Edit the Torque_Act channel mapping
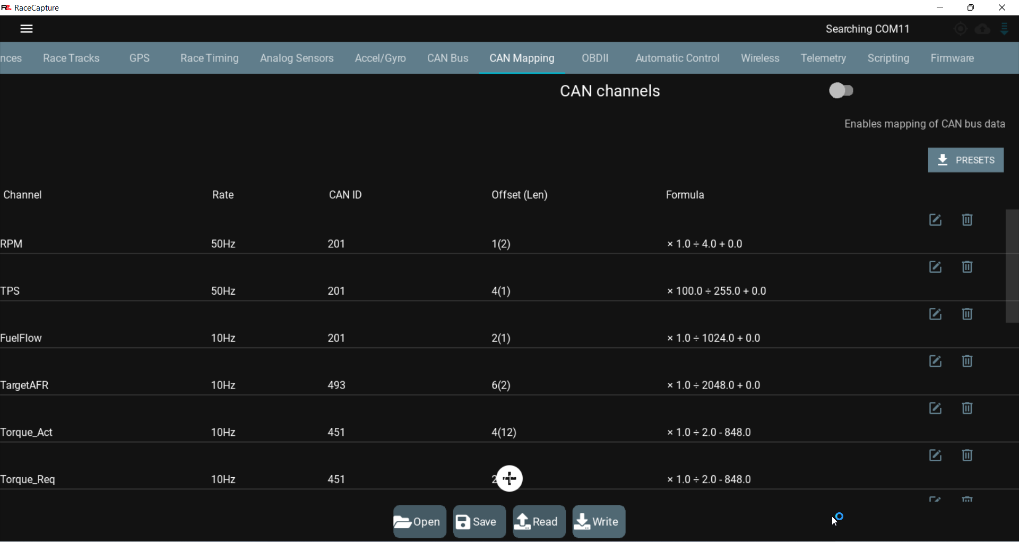The image size is (1019, 542). point(935,408)
